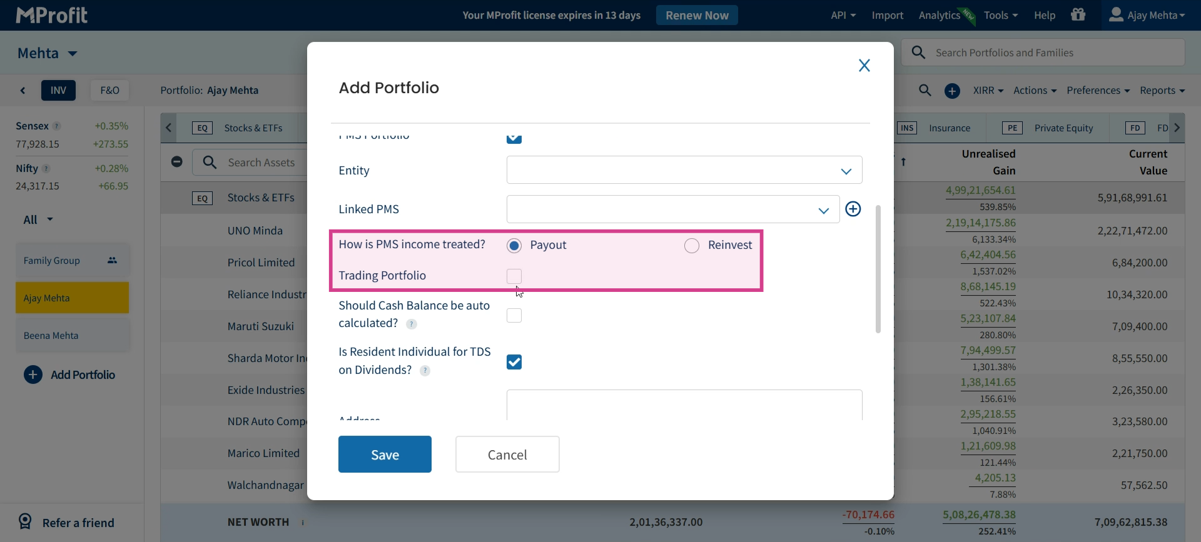Open the Tools menu

[x=1001, y=15]
